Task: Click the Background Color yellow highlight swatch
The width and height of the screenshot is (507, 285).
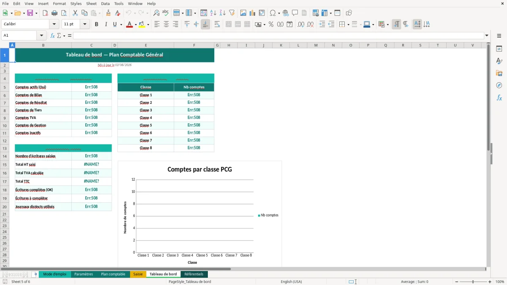Action: tap(142, 24)
